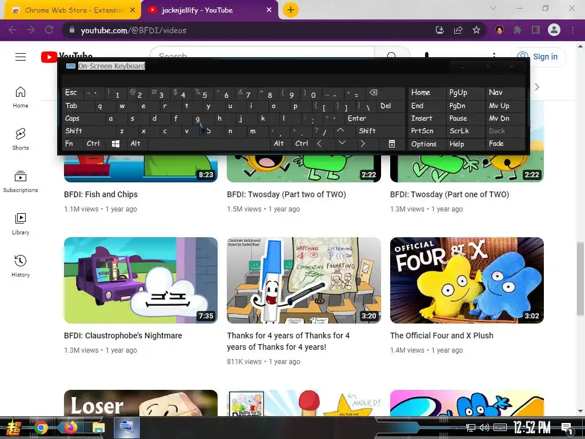Click the Chrome reload page icon
The width and height of the screenshot is (585, 439).
49,30
